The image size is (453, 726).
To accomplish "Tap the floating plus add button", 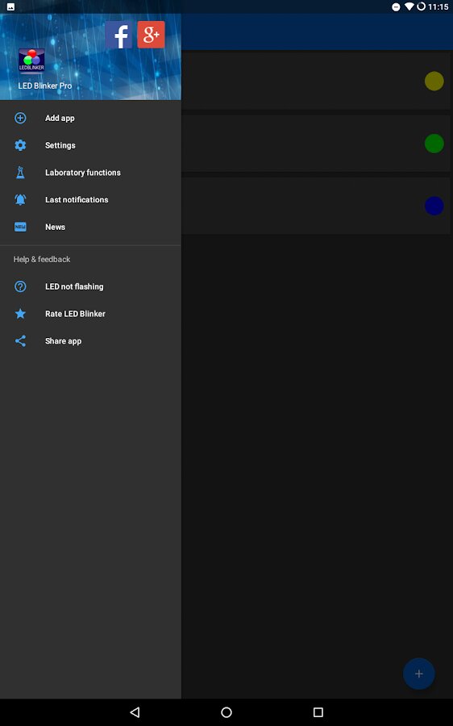I will 419,674.
